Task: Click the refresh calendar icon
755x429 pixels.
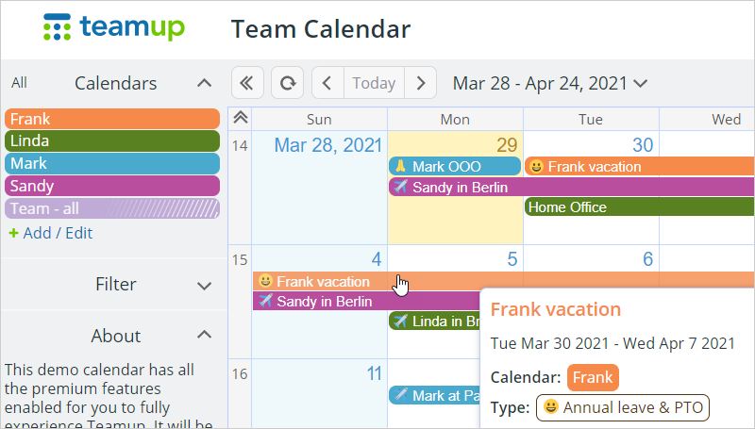Action: 288,83
